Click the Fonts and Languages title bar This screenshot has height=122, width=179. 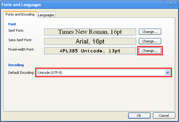(82, 5)
